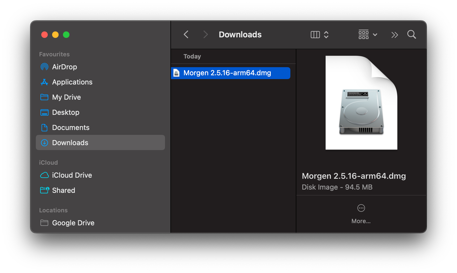Viewport: 457px width, 273px height.
Task: Maximize the window with green button
Action: pyautogui.click(x=66, y=35)
